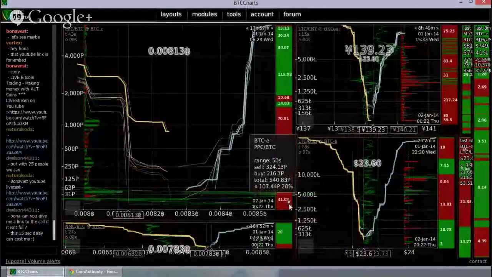Click the NMC/BTC pair link in the bottom chart
492x277 pixels.
[x=75, y=227]
